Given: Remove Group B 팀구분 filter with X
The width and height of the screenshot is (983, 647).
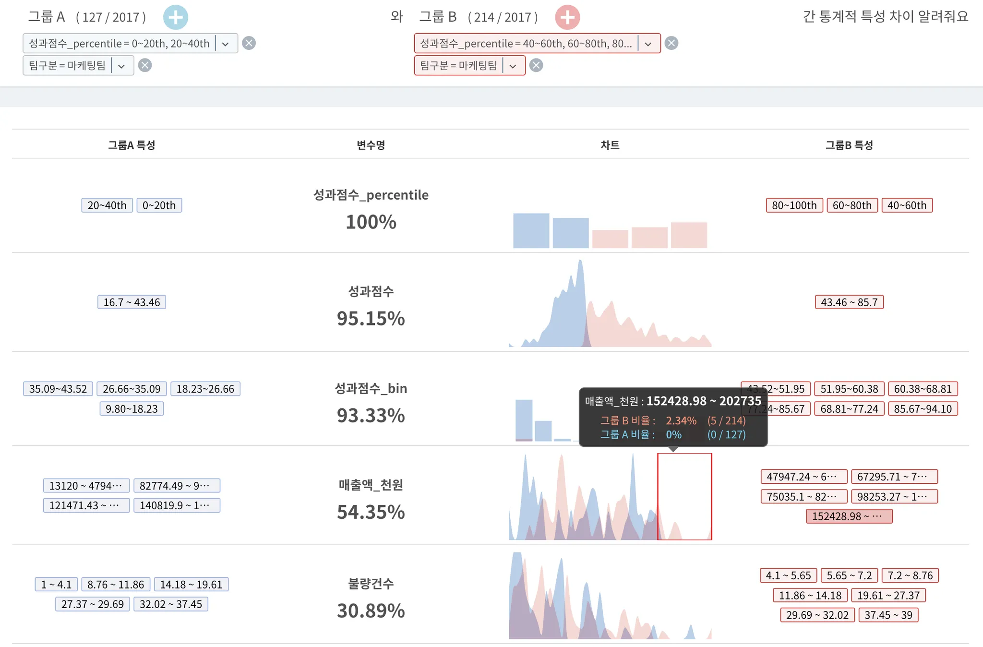Looking at the screenshot, I should [x=536, y=65].
